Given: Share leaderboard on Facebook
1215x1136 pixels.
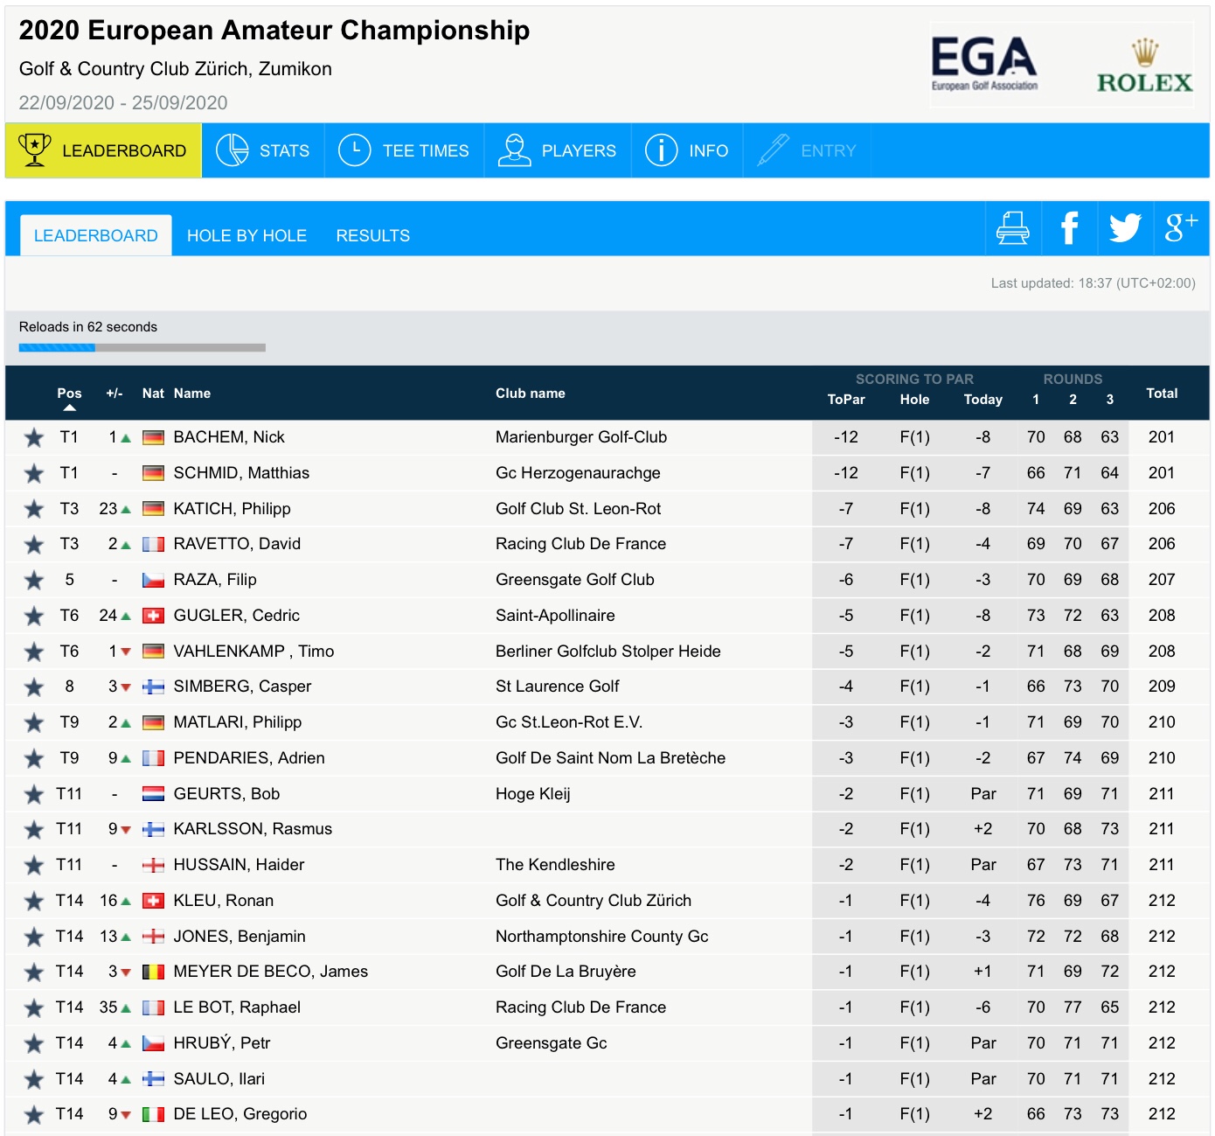Looking at the screenshot, I should point(1069,228).
